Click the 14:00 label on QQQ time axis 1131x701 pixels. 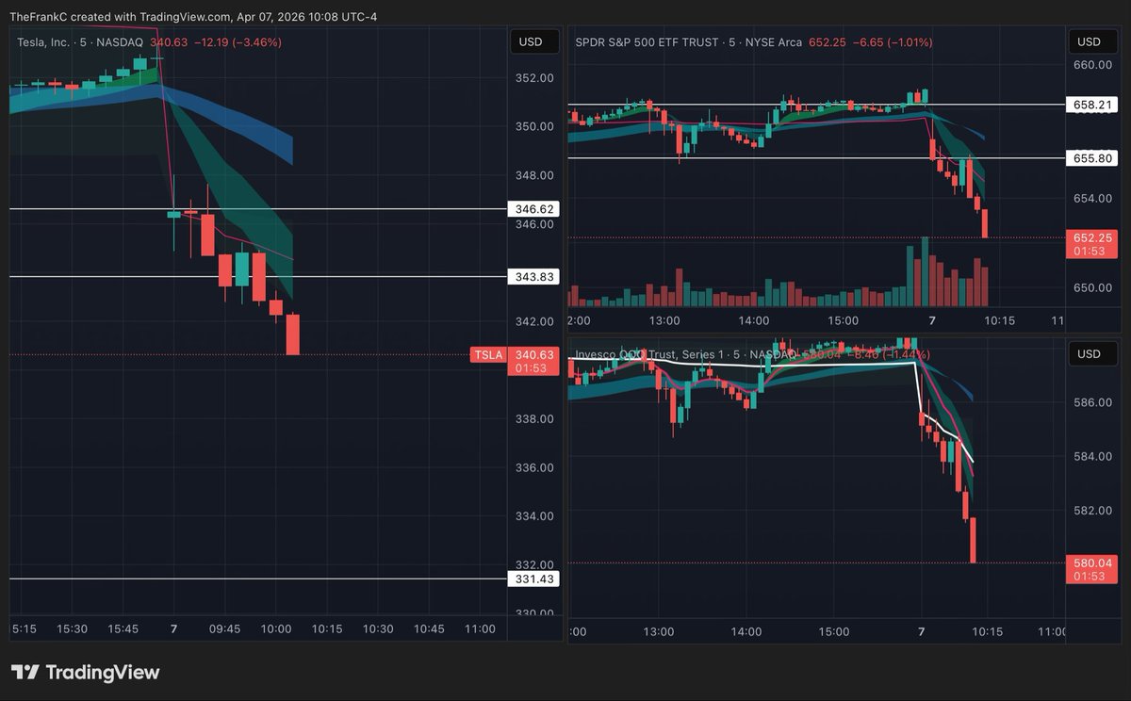point(746,631)
